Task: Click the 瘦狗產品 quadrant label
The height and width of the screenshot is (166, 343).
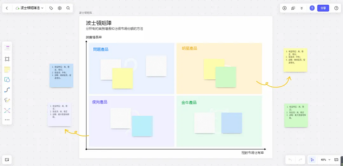Action: [100, 102]
